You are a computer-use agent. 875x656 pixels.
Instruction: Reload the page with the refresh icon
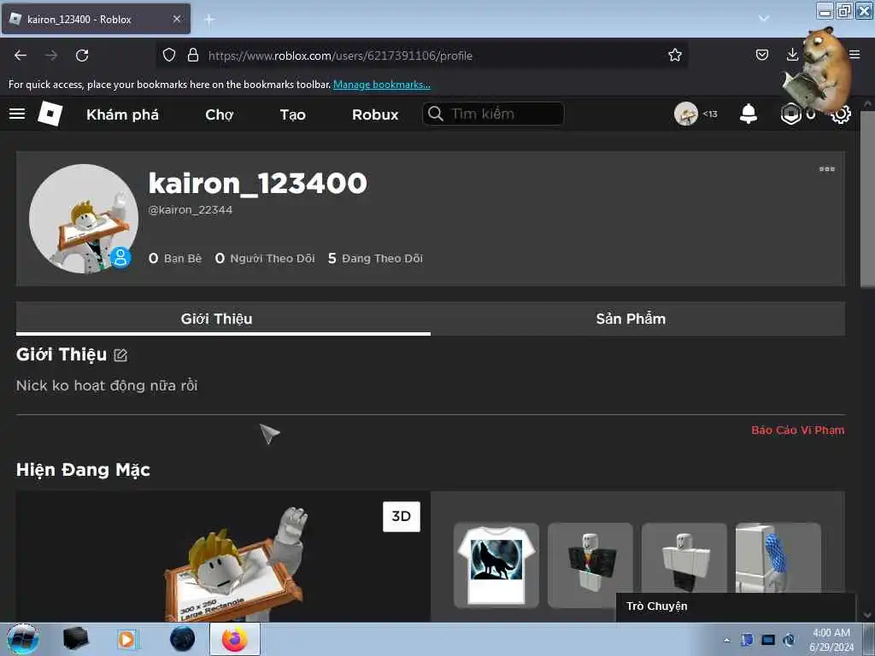pyautogui.click(x=82, y=56)
